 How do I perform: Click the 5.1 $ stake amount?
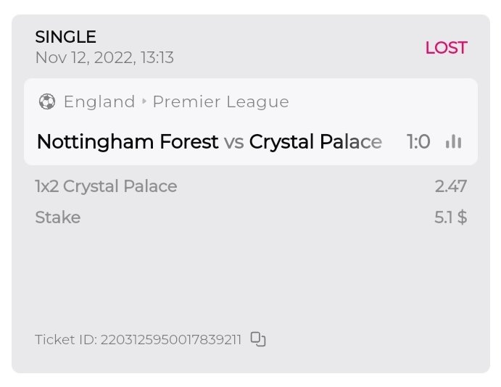[x=451, y=217]
